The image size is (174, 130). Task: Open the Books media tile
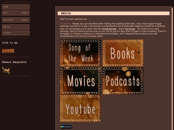(x=123, y=53)
